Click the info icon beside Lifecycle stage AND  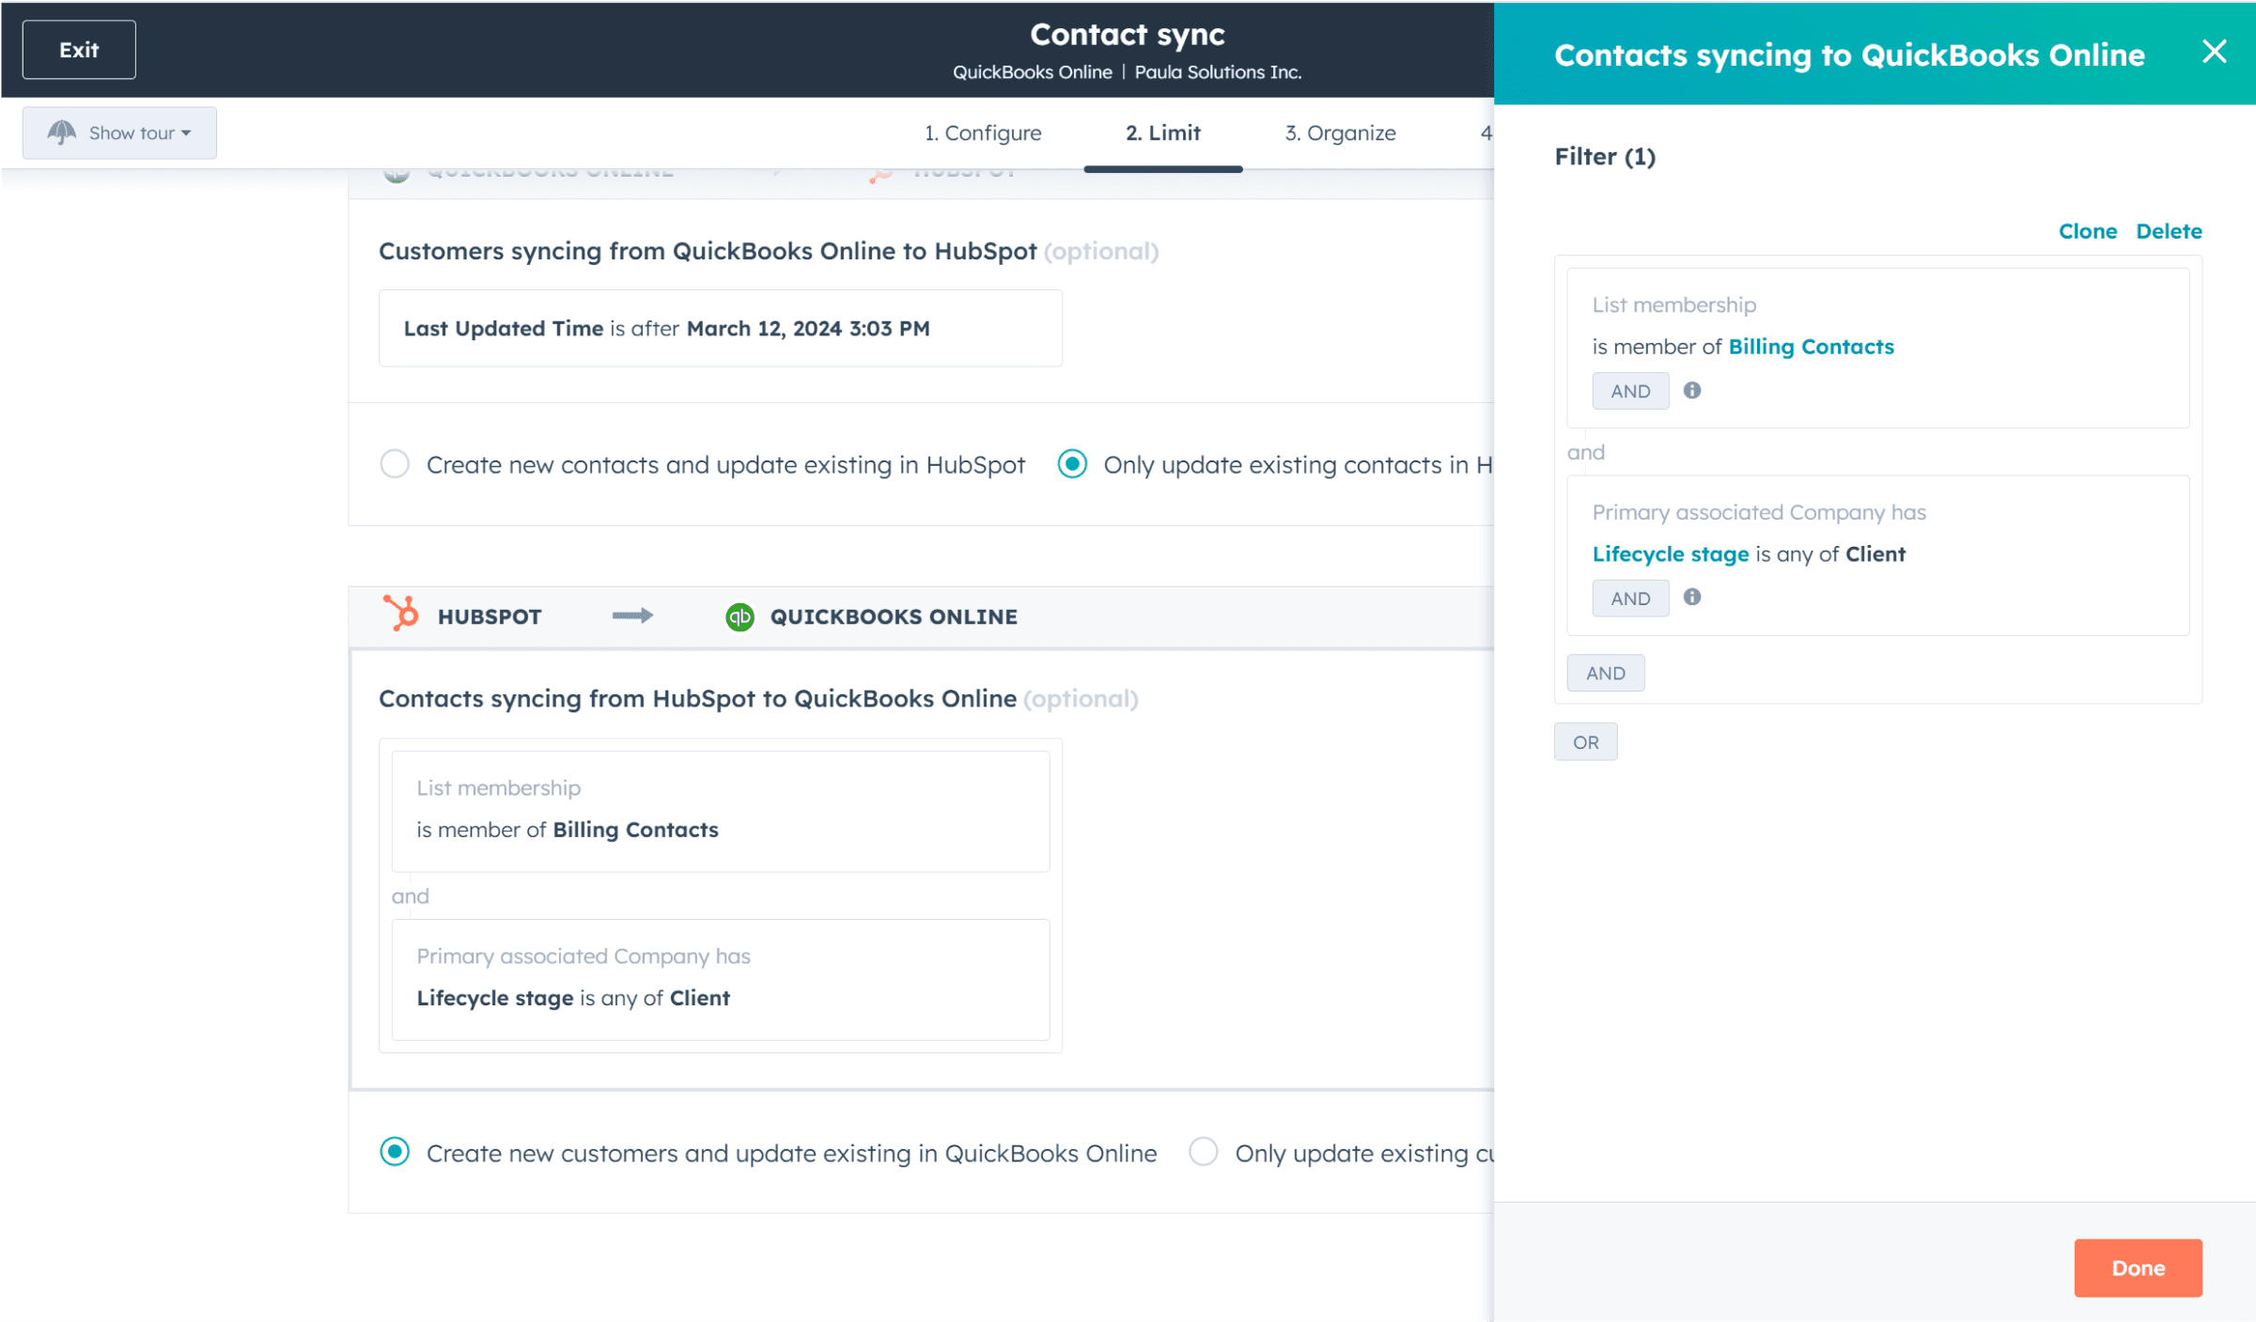coord(1691,597)
